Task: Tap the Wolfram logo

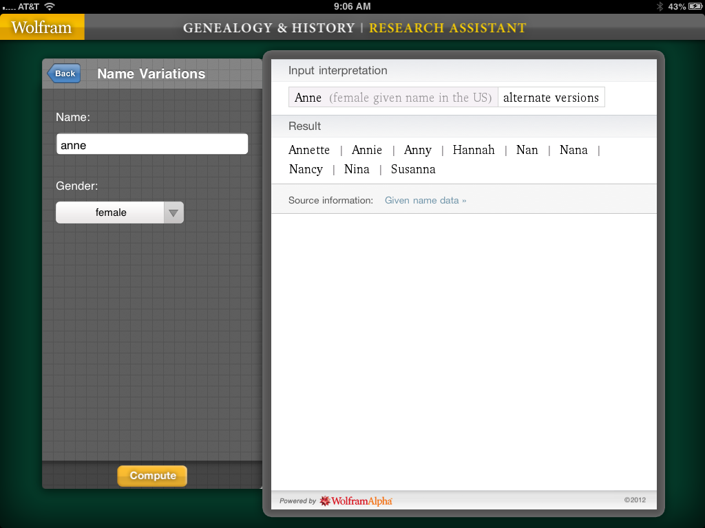Action: pyautogui.click(x=42, y=27)
